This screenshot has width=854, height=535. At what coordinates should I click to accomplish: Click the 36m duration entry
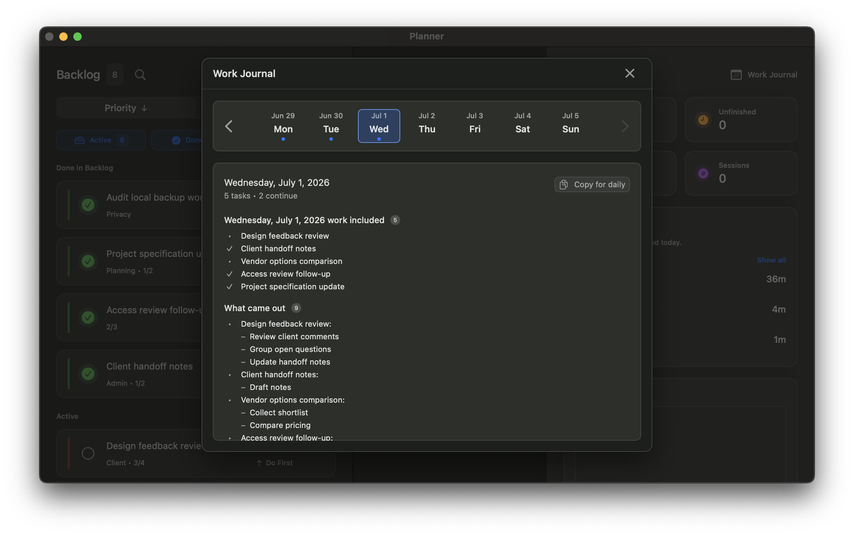pos(776,279)
